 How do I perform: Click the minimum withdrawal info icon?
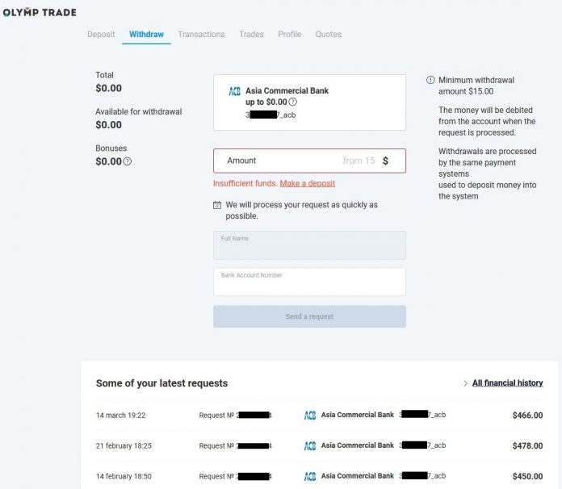click(430, 81)
